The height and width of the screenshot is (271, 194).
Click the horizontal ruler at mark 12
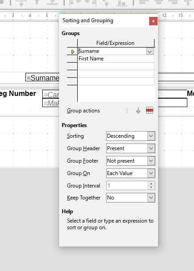(x=164, y=16)
